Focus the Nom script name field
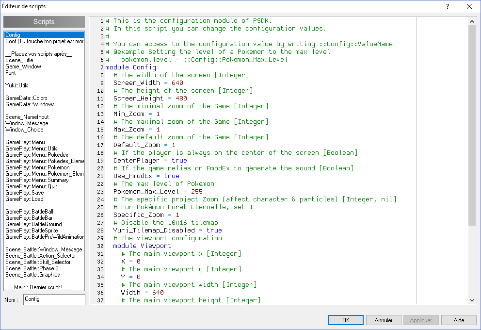481x330 pixels. (54, 299)
